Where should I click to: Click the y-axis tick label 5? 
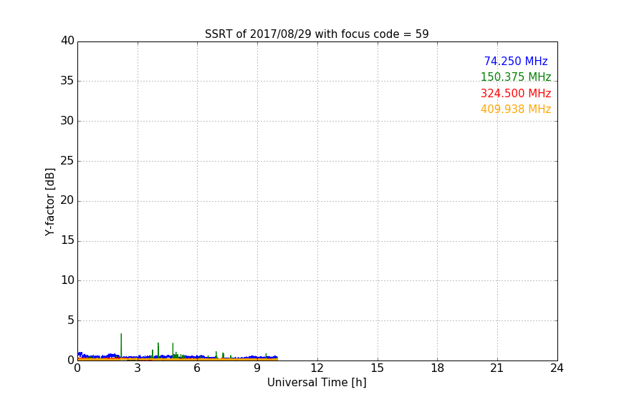pyautogui.click(x=71, y=320)
